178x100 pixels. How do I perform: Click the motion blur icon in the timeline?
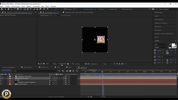pyautogui.click(x=73, y=71)
